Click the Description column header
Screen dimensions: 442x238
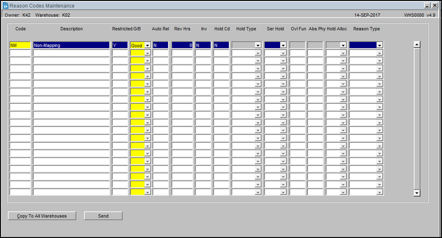click(72, 29)
